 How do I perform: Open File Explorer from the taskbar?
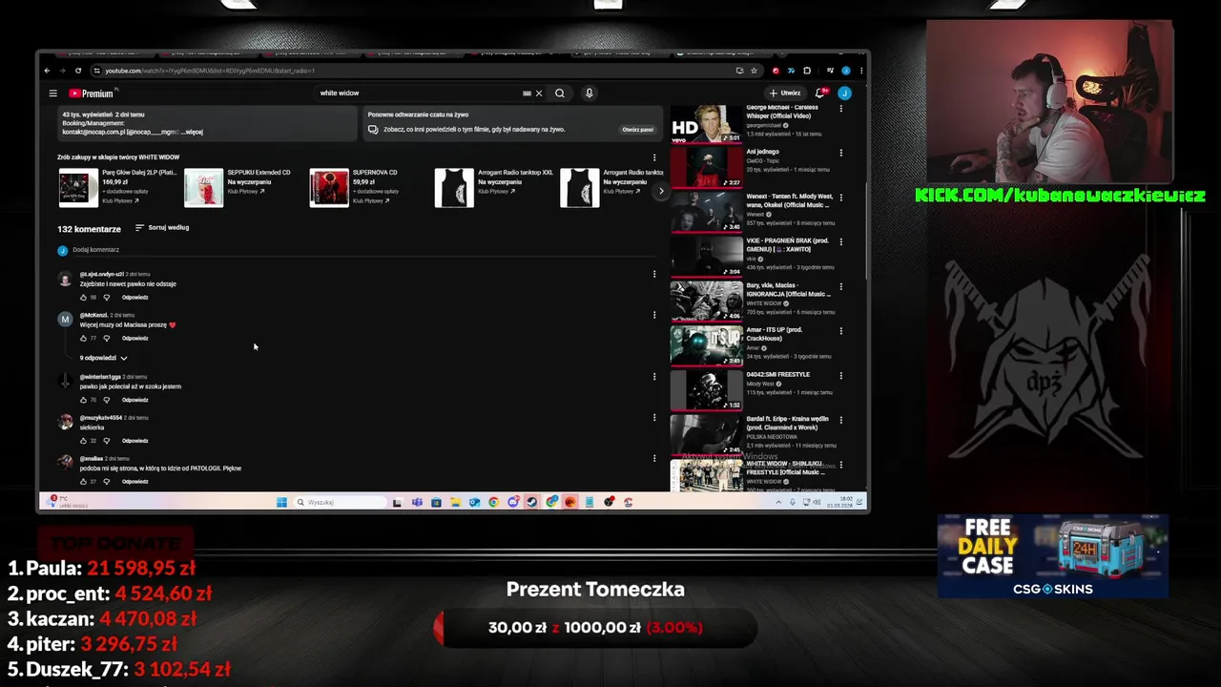pos(455,502)
